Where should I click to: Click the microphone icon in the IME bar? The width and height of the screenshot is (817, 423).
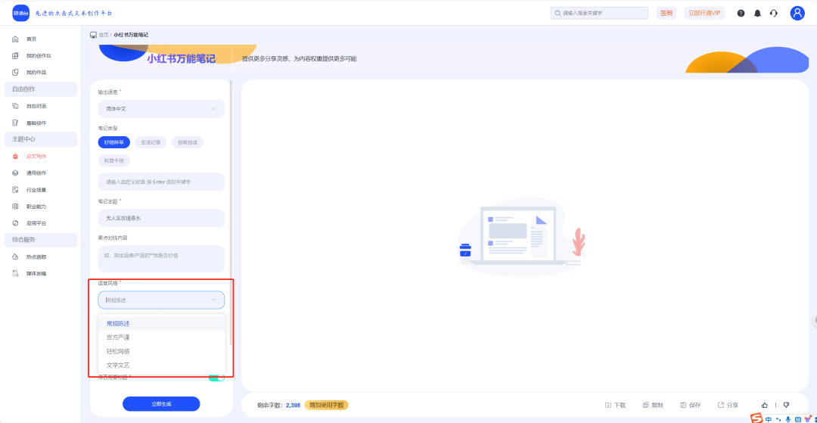point(787,418)
